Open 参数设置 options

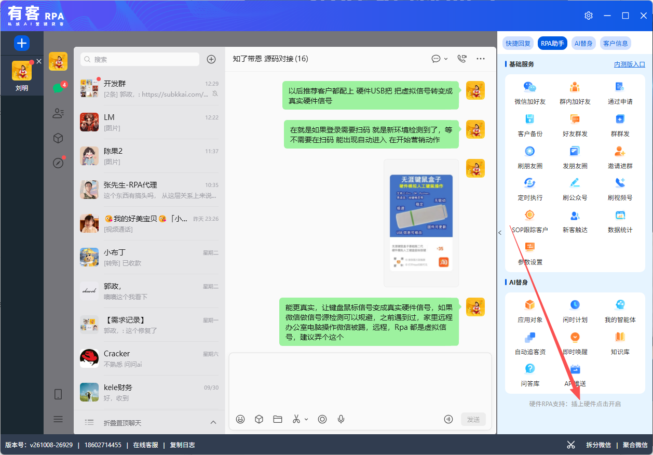(x=530, y=253)
